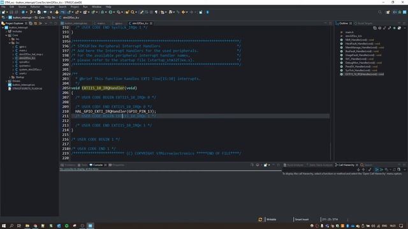
Task: Open the Navigate menu
Action: pyautogui.click(x=49, y=7)
